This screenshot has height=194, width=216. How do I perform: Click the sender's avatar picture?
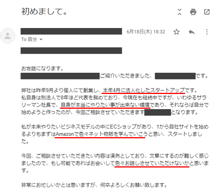pos(8,36)
